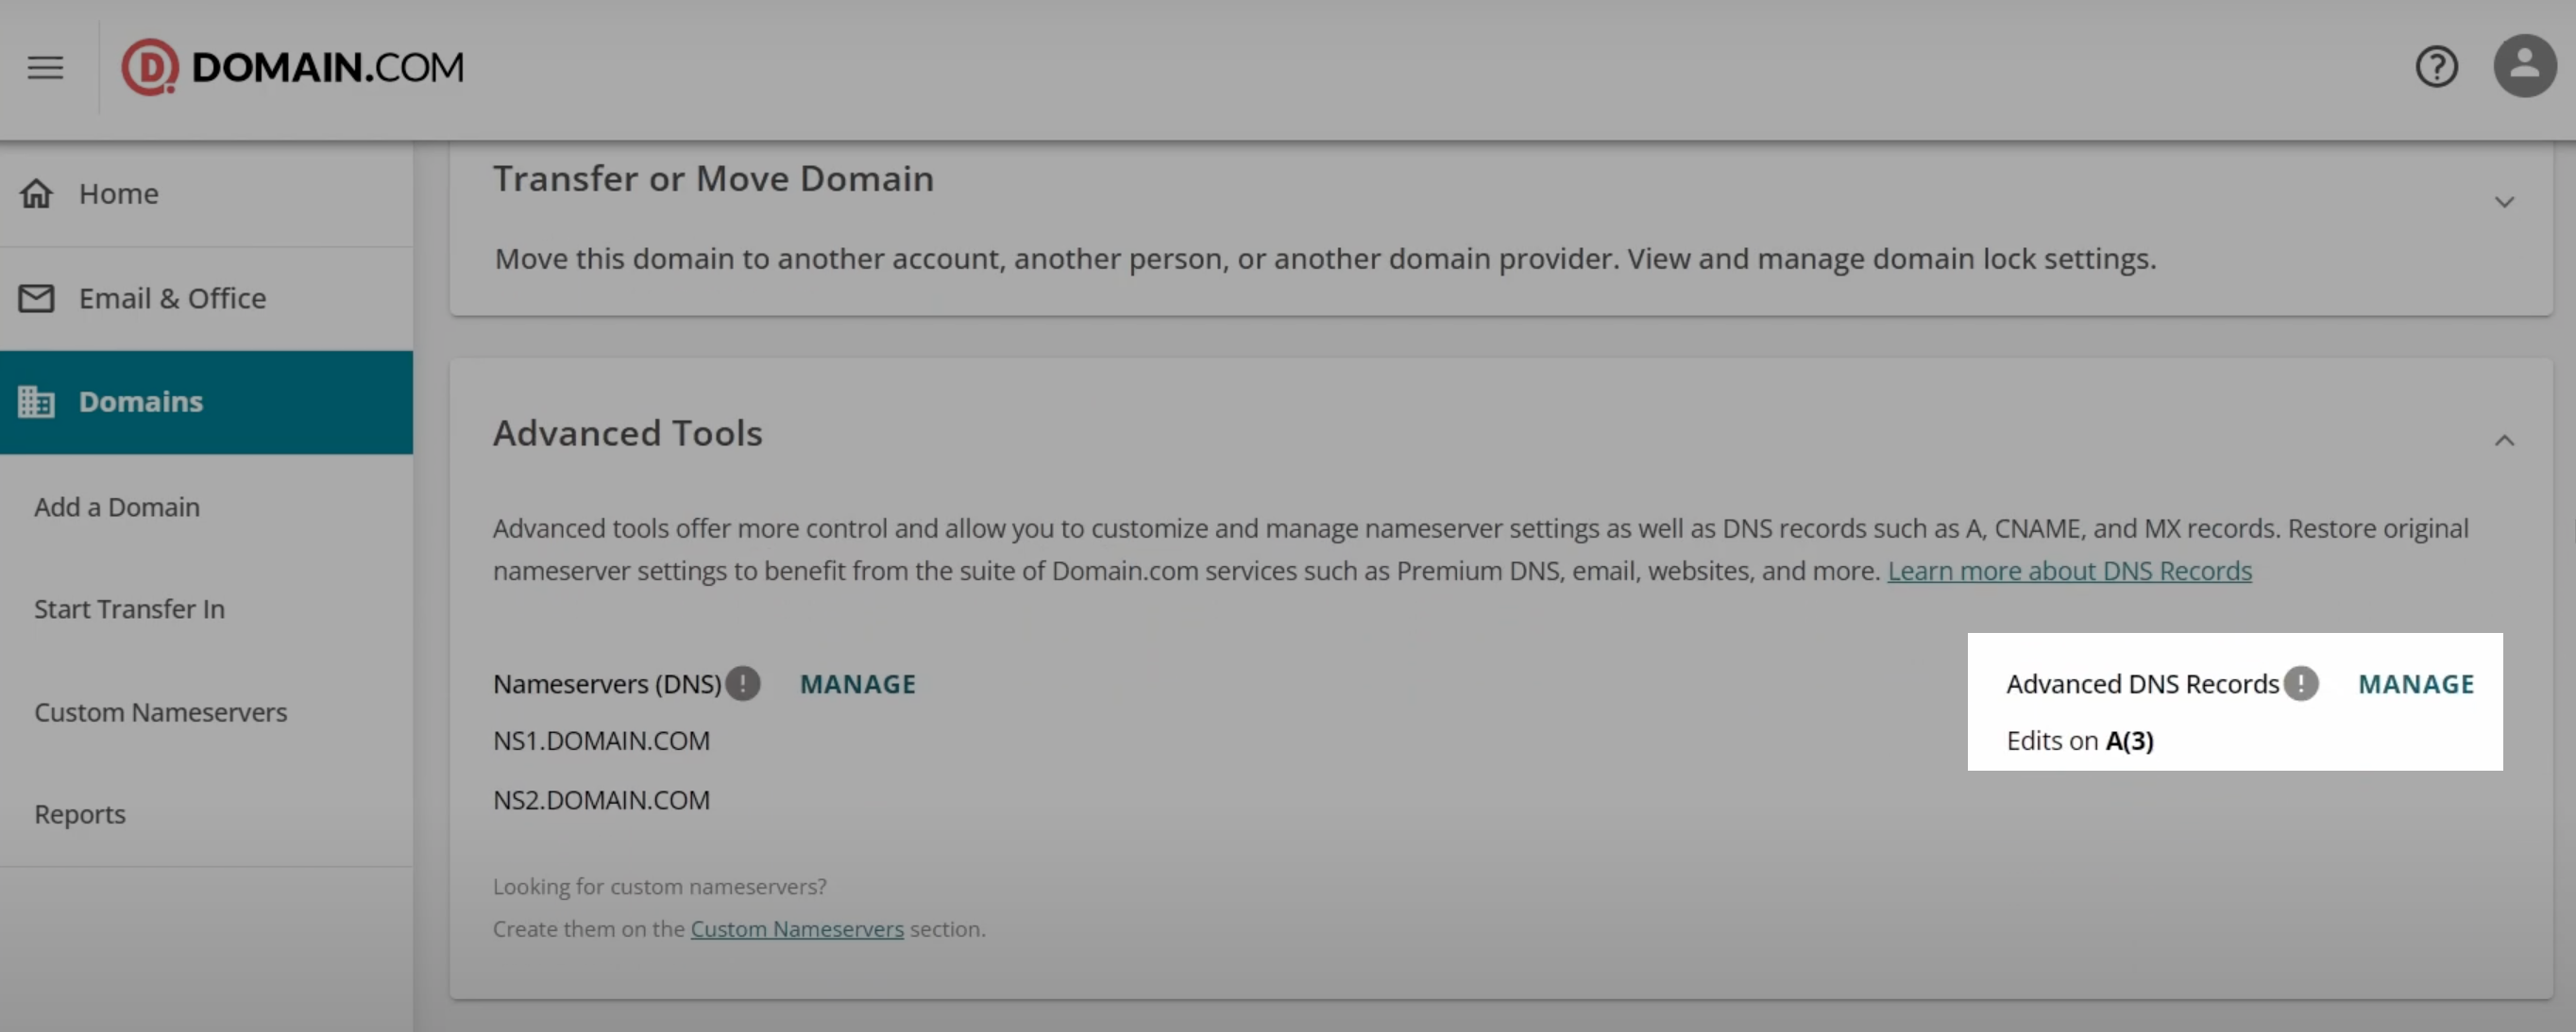The height and width of the screenshot is (1032, 2576).
Task: Open Reports in sidebar
Action: (x=80, y=814)
